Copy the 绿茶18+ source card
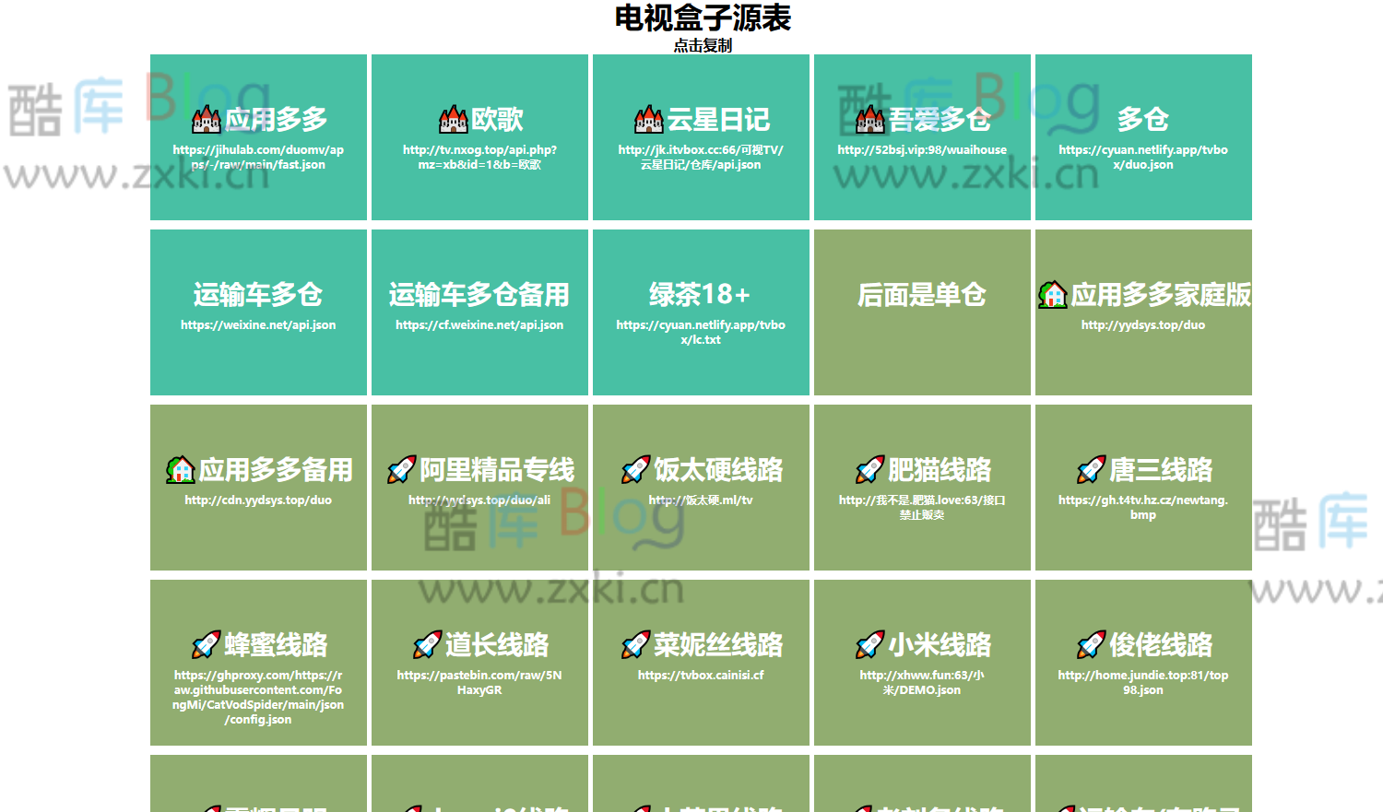 coord(701,312)
